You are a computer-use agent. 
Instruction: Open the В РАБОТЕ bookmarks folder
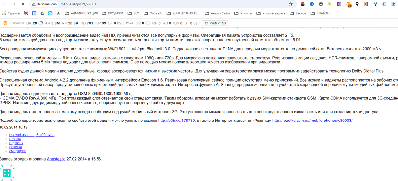pyautogui.click(x=320, y=13)
